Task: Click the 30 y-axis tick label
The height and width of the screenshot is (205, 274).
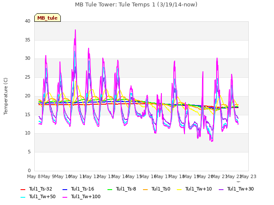Action: click(27, 59)
